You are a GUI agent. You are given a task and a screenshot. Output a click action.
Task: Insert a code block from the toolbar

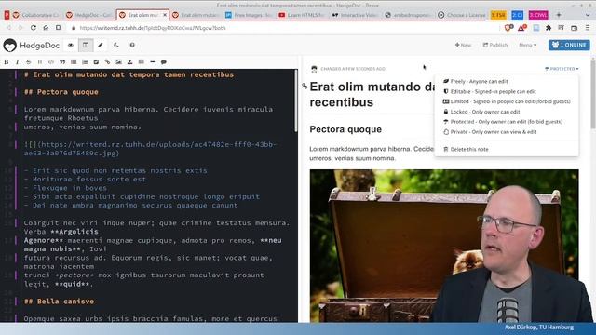[x=51, y=62]
